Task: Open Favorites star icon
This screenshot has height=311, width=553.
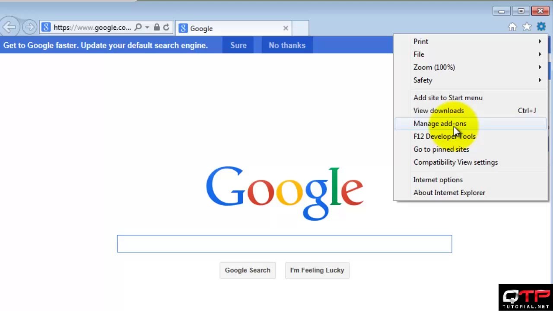Action: tap(527, 27)
